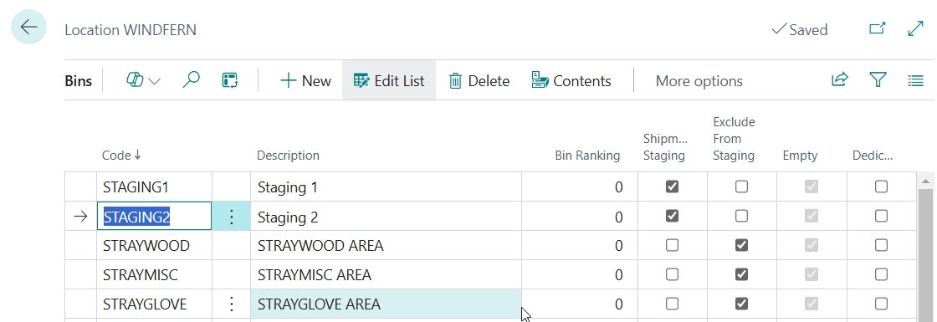Check Dedicated for STRAYMISC
This screenshot has width=937, height=322.
click(x=881, y=274)
